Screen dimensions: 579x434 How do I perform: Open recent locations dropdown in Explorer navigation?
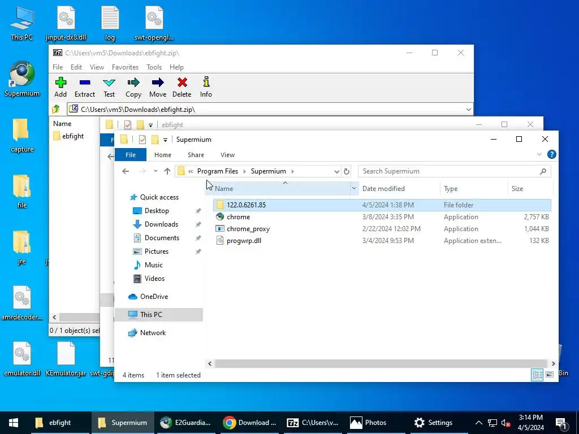[x=155, y=171]
